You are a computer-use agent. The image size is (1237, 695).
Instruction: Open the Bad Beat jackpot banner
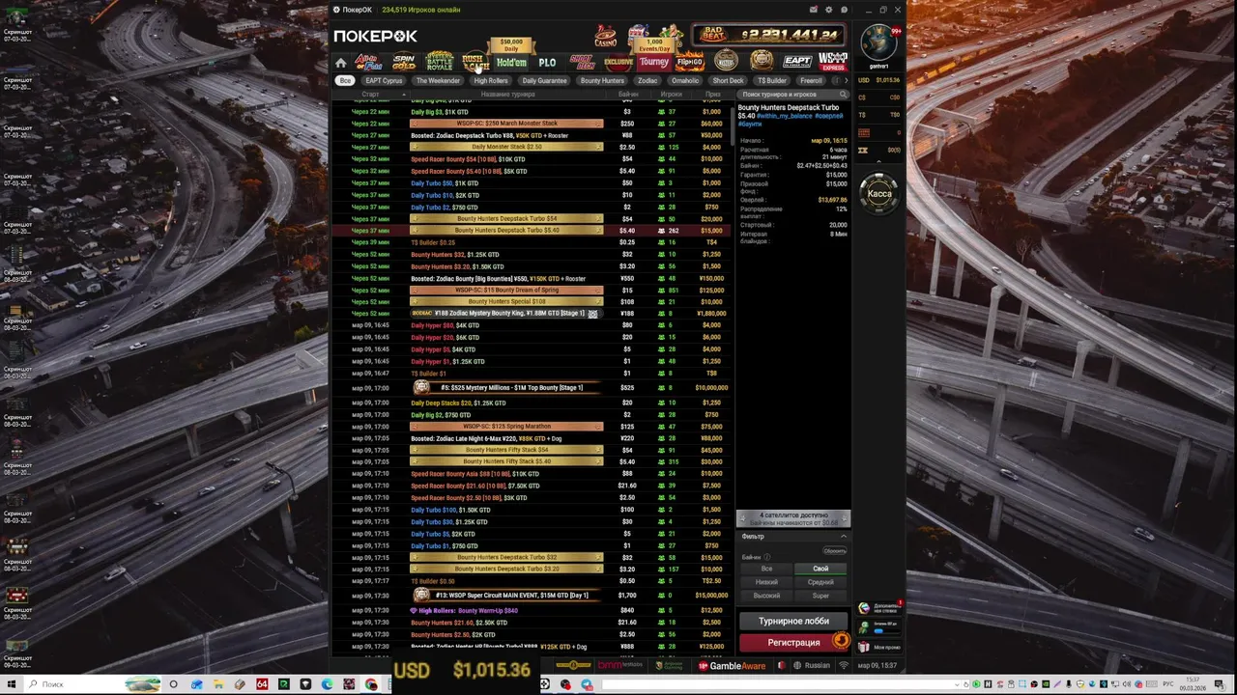pyautogui.click(x=767, y=35)
